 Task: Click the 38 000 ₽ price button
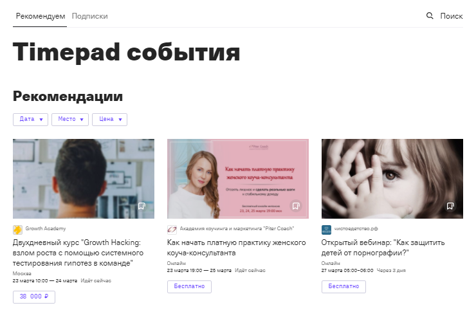pos(34,296)
